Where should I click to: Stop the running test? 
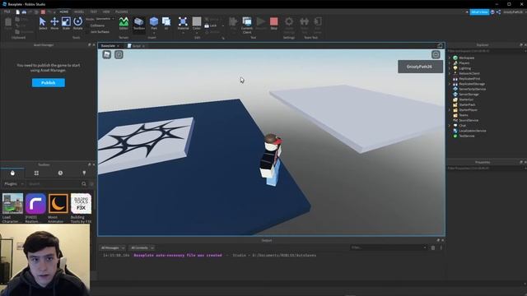274,24
